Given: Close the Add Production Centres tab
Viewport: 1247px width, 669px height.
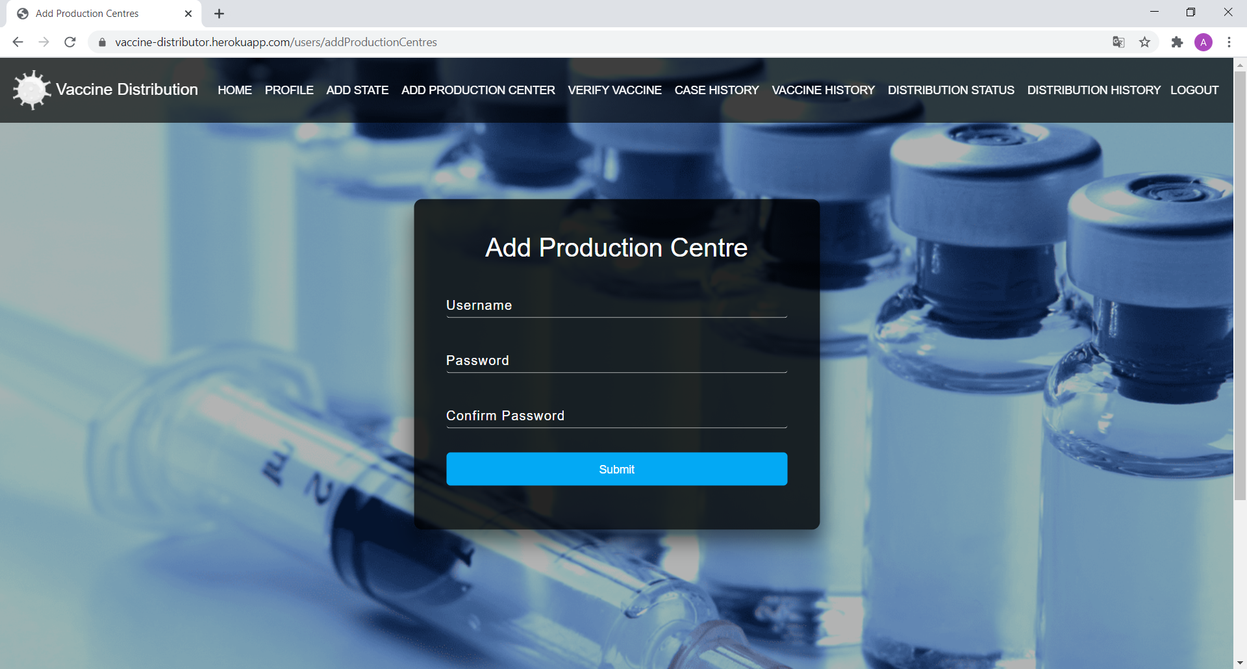Looking at the screenshot, I should 188,14.
